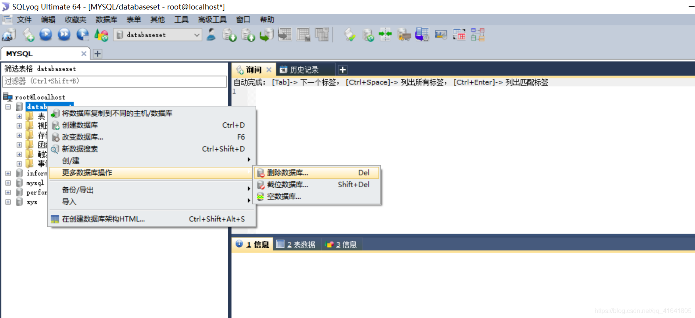Click table icon with gray arrow
695x318 pixels.
tap(285, 35)
